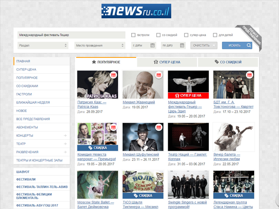Click the search text field
Viewport: 279px width, 209px height.
coord(71,35)
